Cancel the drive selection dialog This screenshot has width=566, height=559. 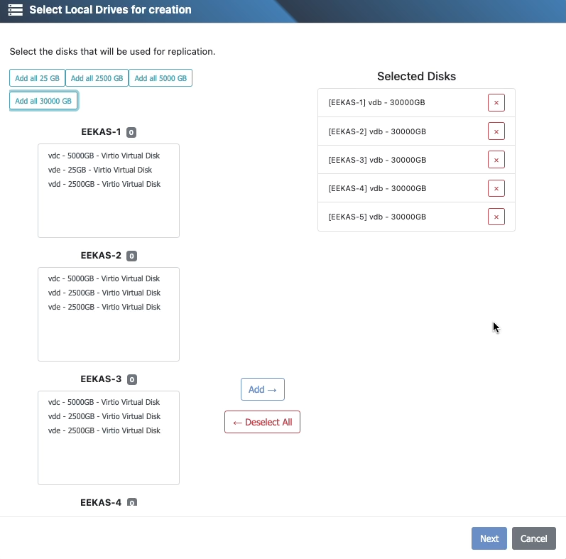[533, 538]
